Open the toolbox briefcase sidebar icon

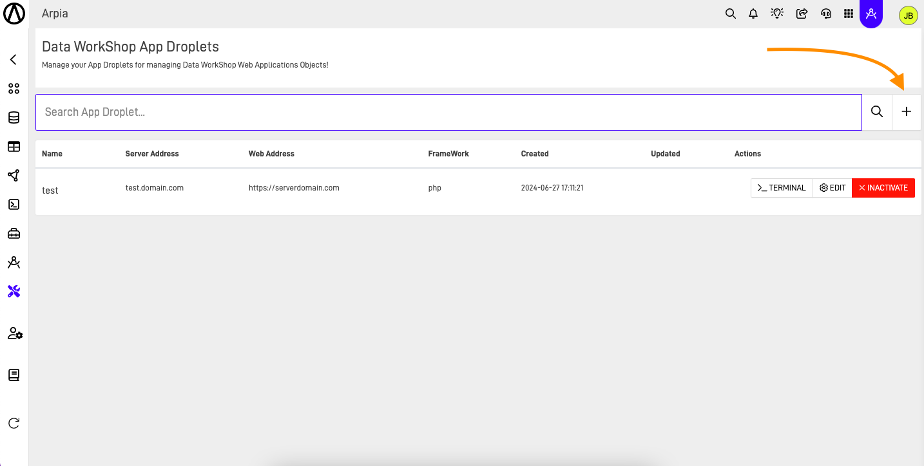pyautogui.click(x=14, y=234)
